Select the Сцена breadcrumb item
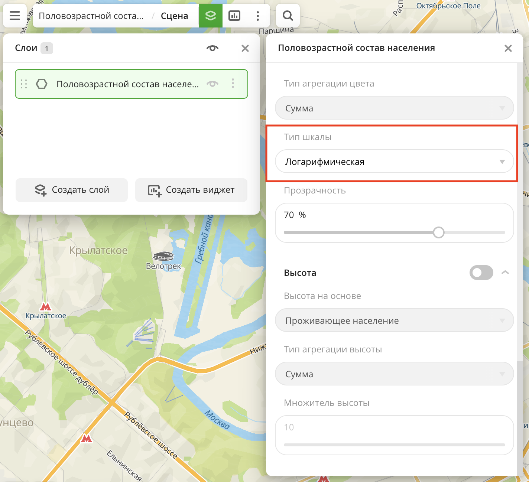Viewport: 529px width, 482px height. (174, 16)
